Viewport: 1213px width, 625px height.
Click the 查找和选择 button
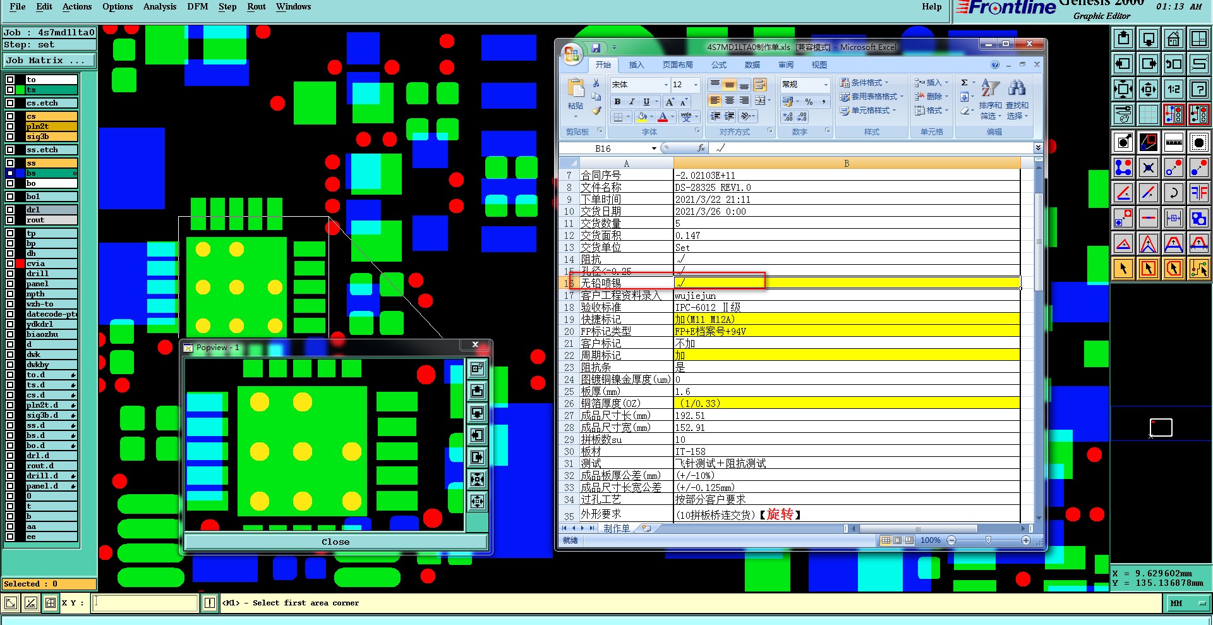coord(1017,99)
